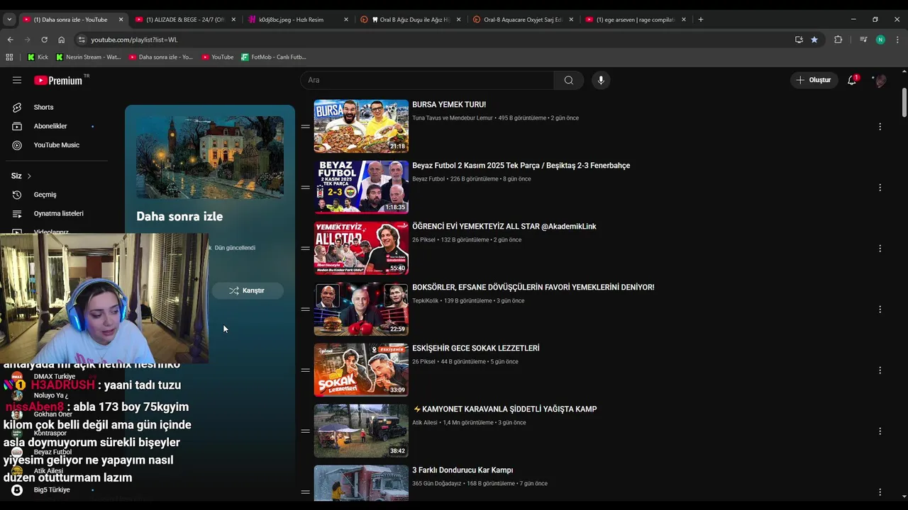The width and height of the screenshot is (908, 510).
Task: Grab reorder handle of Beyaz Futbol video
Action: [305, 188]
